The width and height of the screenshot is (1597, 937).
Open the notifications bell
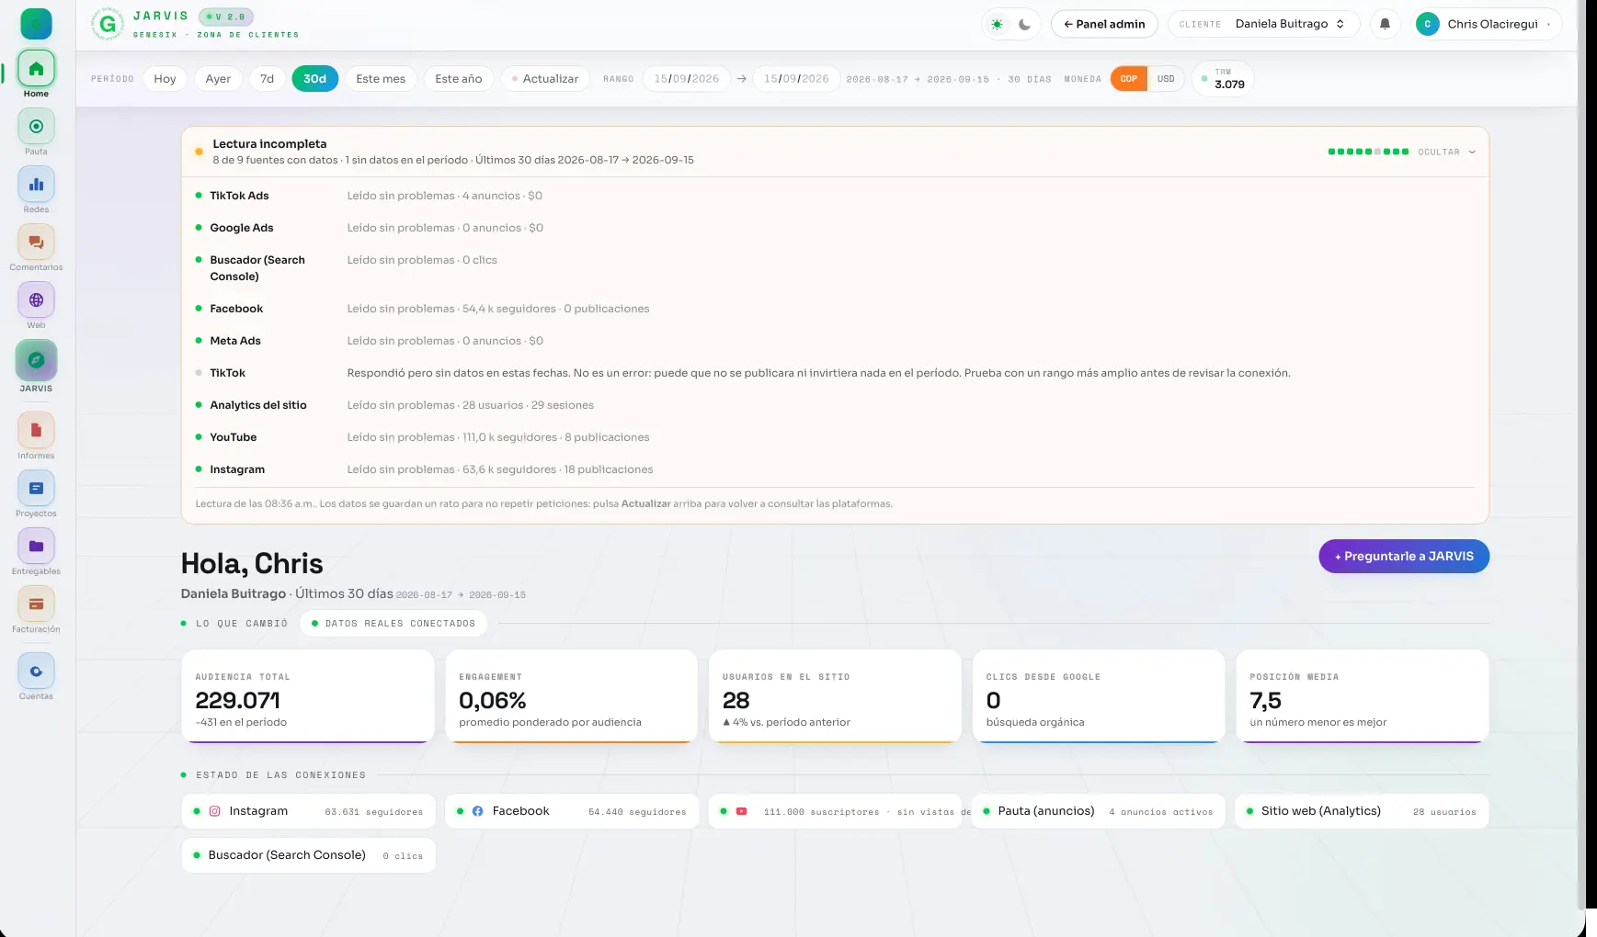[x=1385, y=24]
